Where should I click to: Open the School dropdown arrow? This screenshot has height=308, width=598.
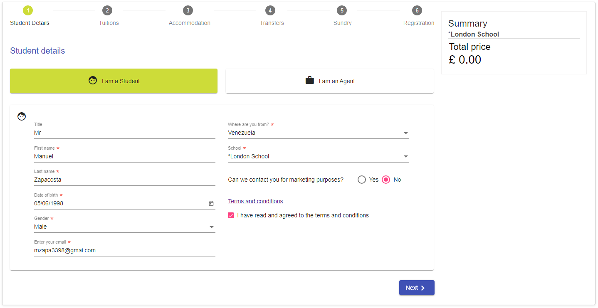pos(406,157)
